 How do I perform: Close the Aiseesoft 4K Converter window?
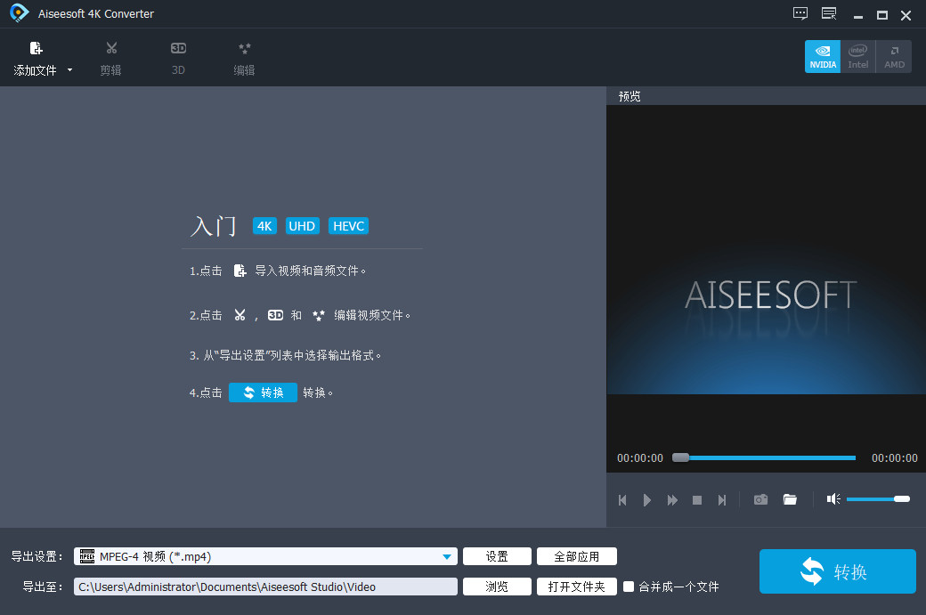coord(906,15)
